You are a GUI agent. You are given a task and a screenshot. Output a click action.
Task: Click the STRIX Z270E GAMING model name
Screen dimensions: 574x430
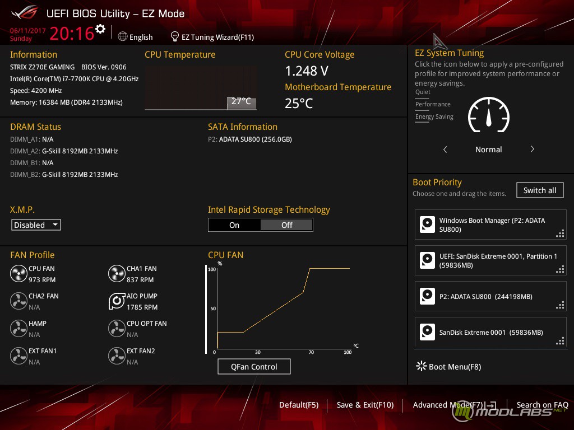[x=42, y=67]
